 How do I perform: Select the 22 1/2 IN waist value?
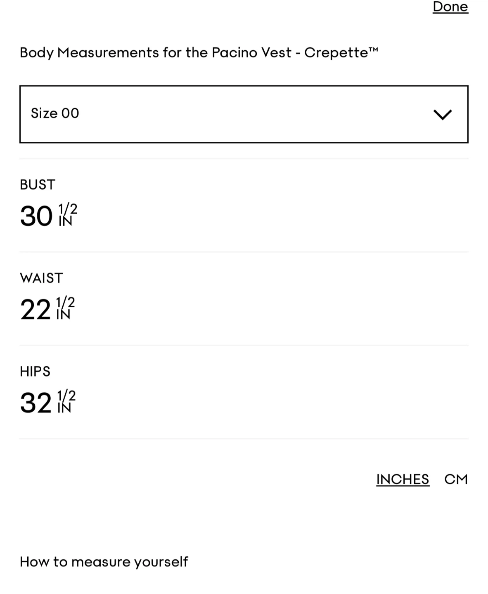coord(47,309)
